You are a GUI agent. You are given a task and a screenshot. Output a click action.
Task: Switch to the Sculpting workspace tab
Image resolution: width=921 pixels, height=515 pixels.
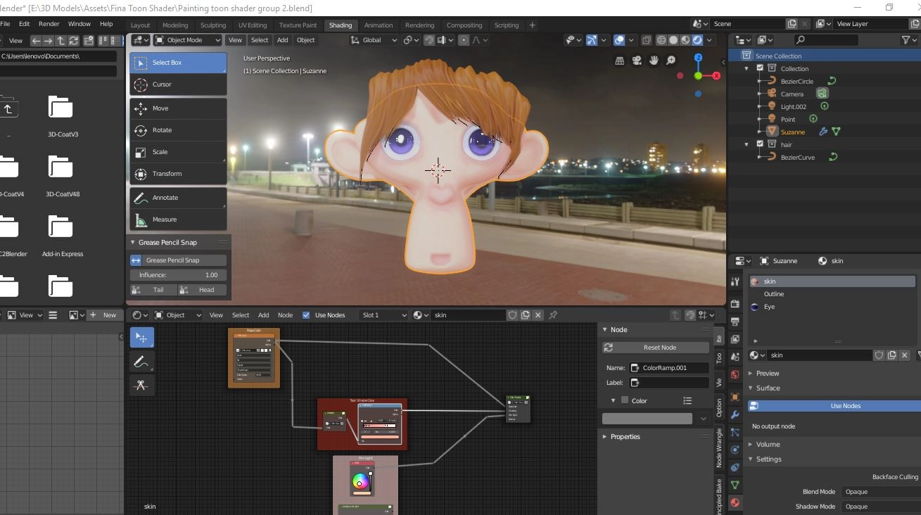pyautogui.click(x=213, y=25)
